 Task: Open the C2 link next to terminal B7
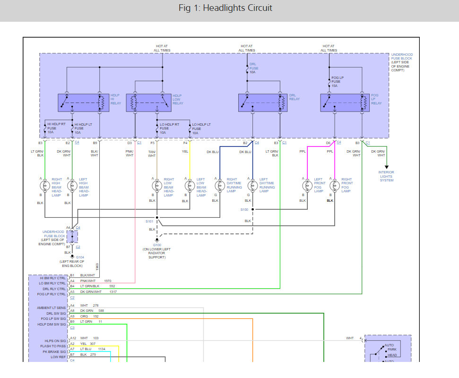pos(78,247)
